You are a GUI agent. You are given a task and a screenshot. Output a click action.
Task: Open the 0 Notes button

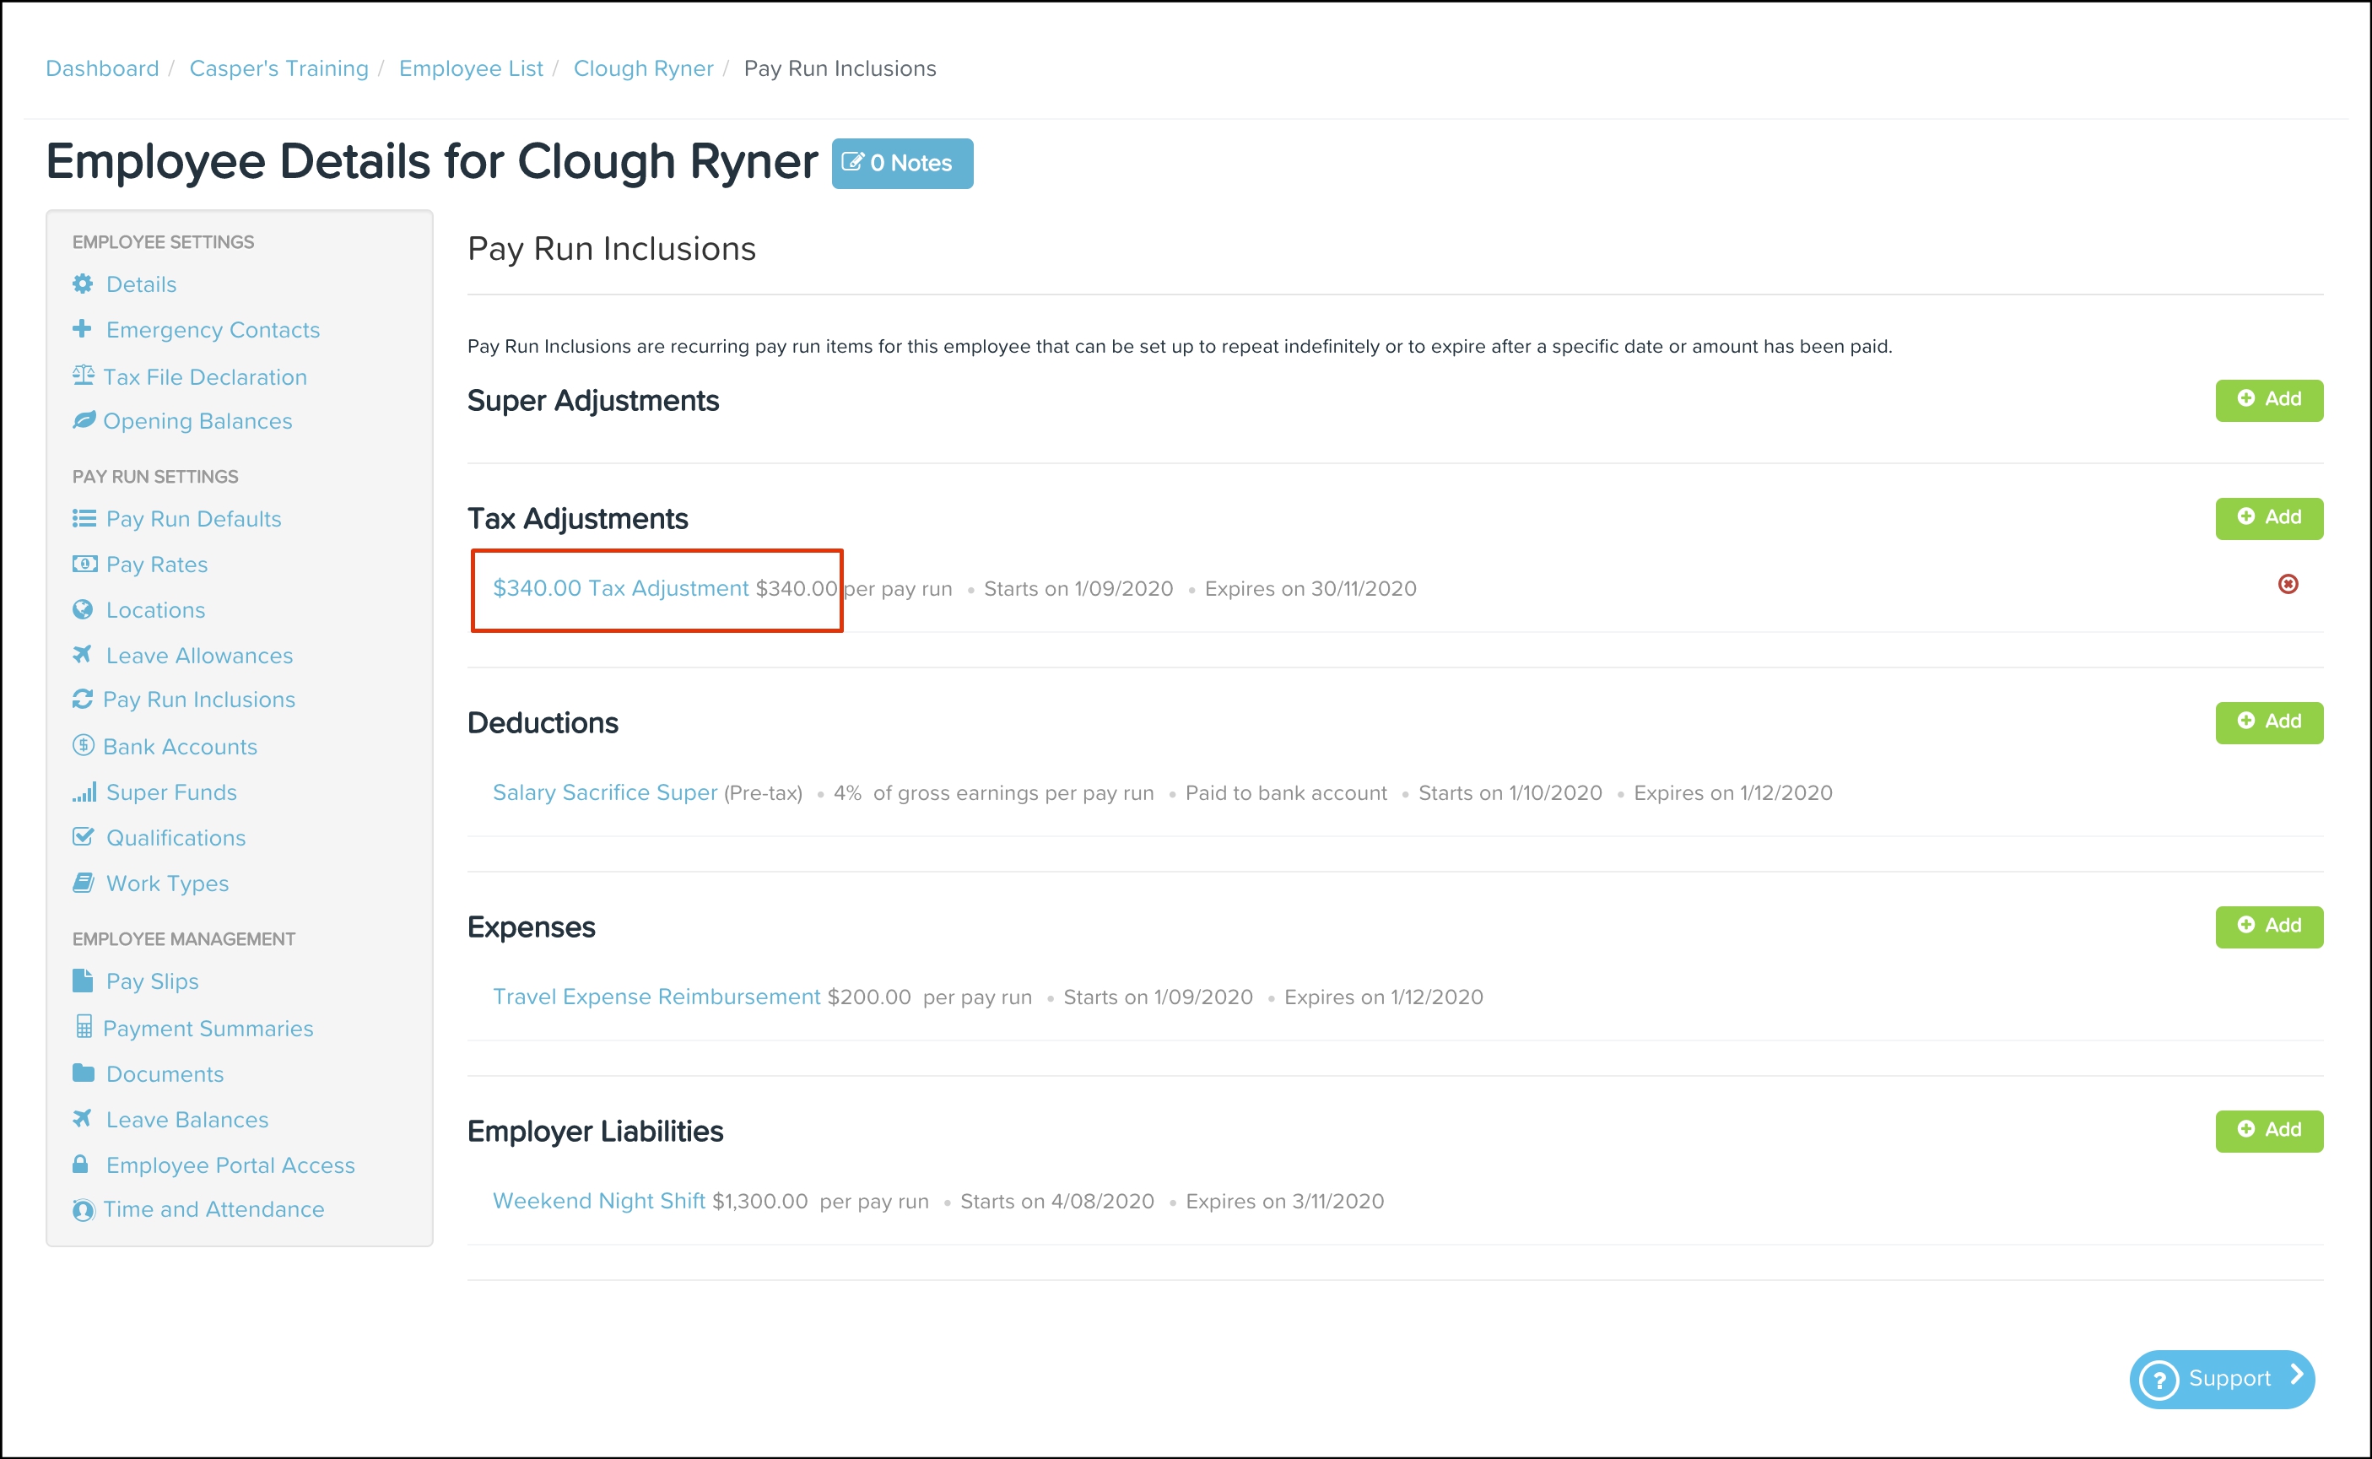tap(901, 163)
